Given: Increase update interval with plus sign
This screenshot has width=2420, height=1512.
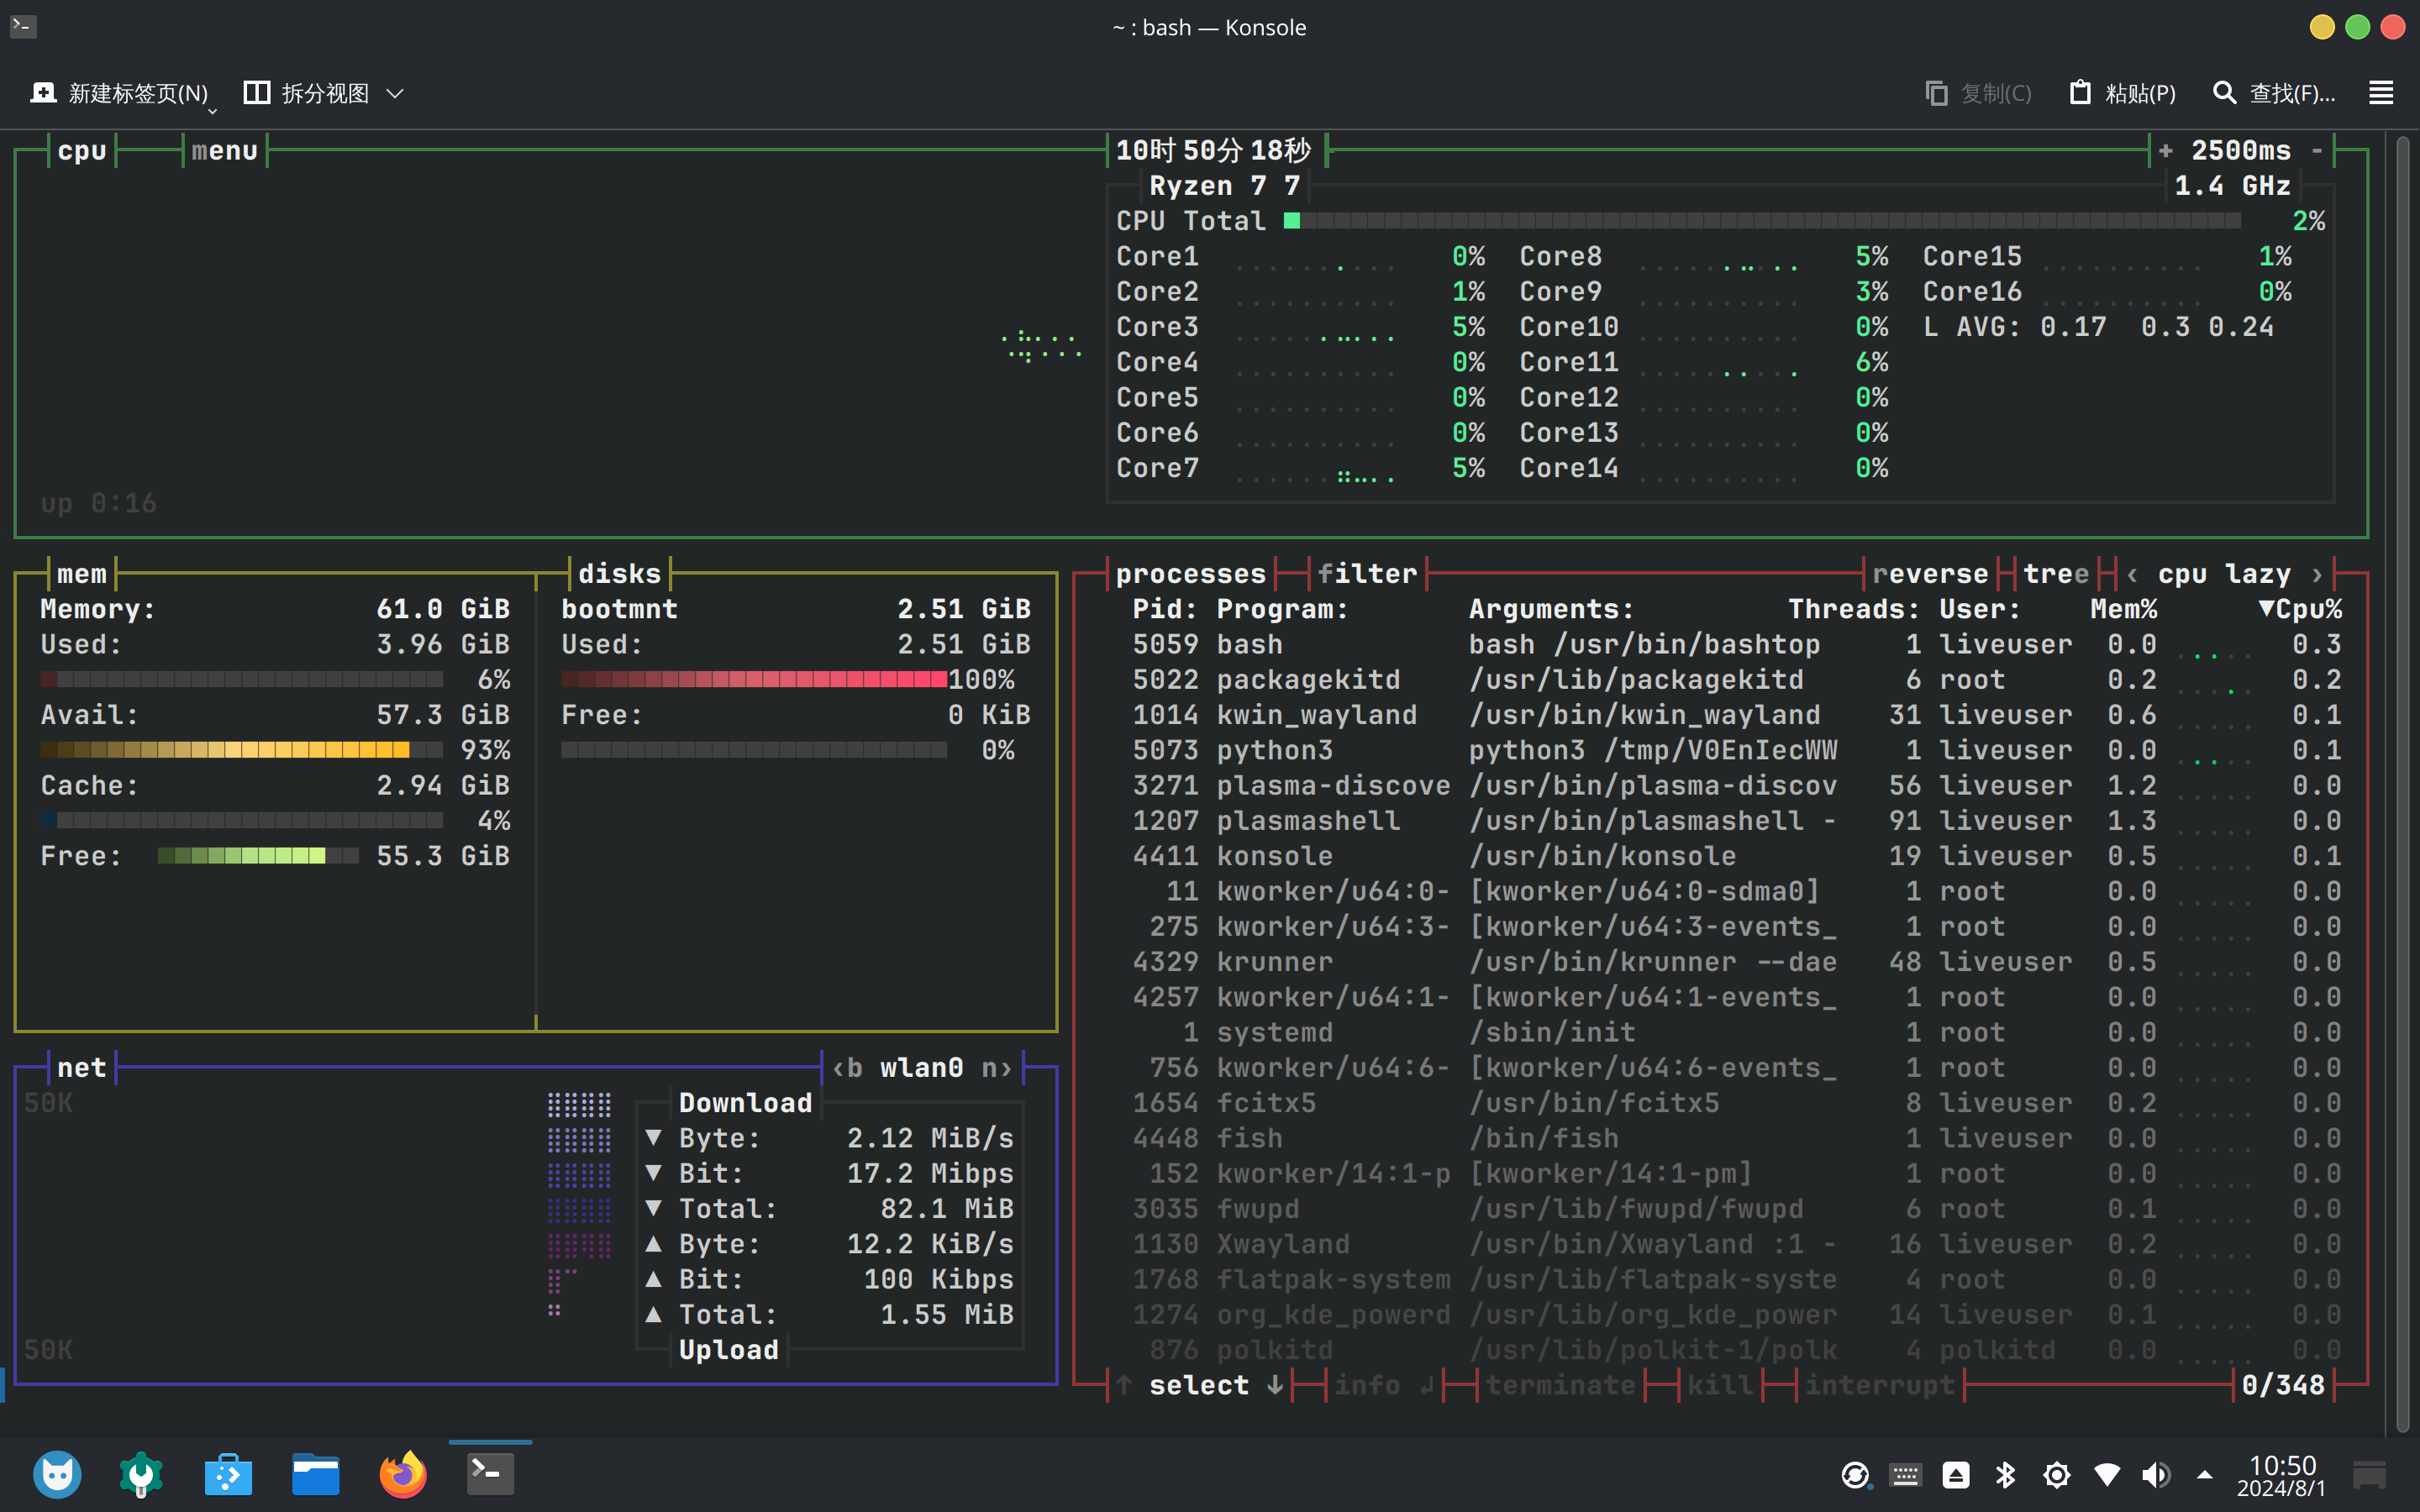Looking at the screenshot, I should [2166, 151].
